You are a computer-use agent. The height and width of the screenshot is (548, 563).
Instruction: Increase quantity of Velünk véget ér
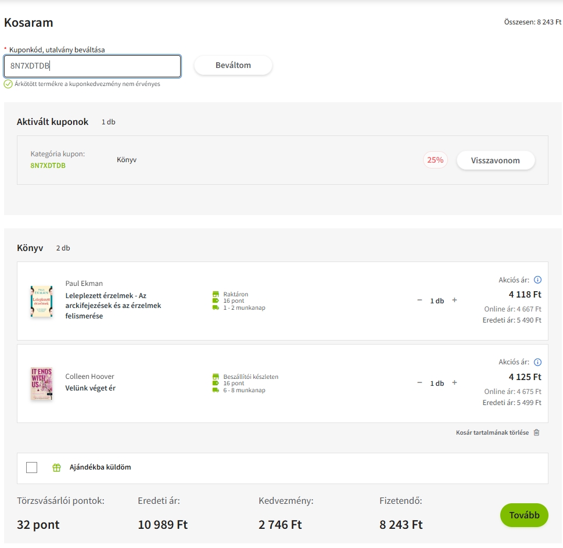(x=454, y=383)
